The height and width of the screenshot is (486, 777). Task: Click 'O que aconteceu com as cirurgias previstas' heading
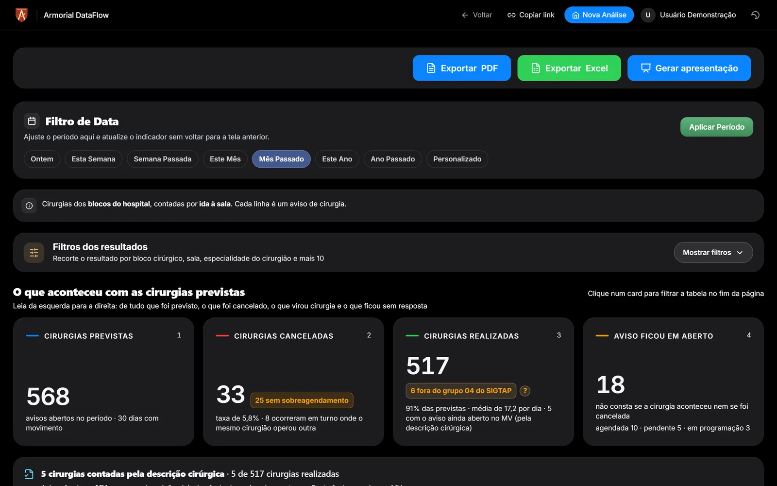129,292
